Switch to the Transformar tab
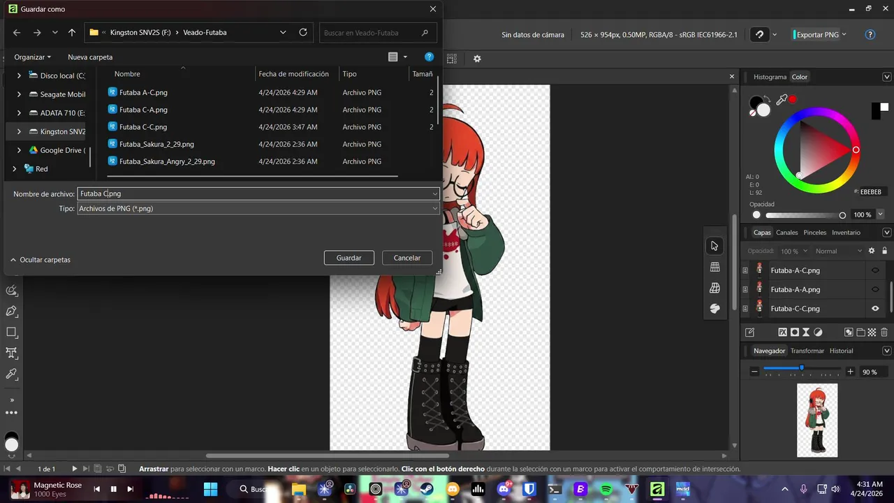 coord(807,351)
